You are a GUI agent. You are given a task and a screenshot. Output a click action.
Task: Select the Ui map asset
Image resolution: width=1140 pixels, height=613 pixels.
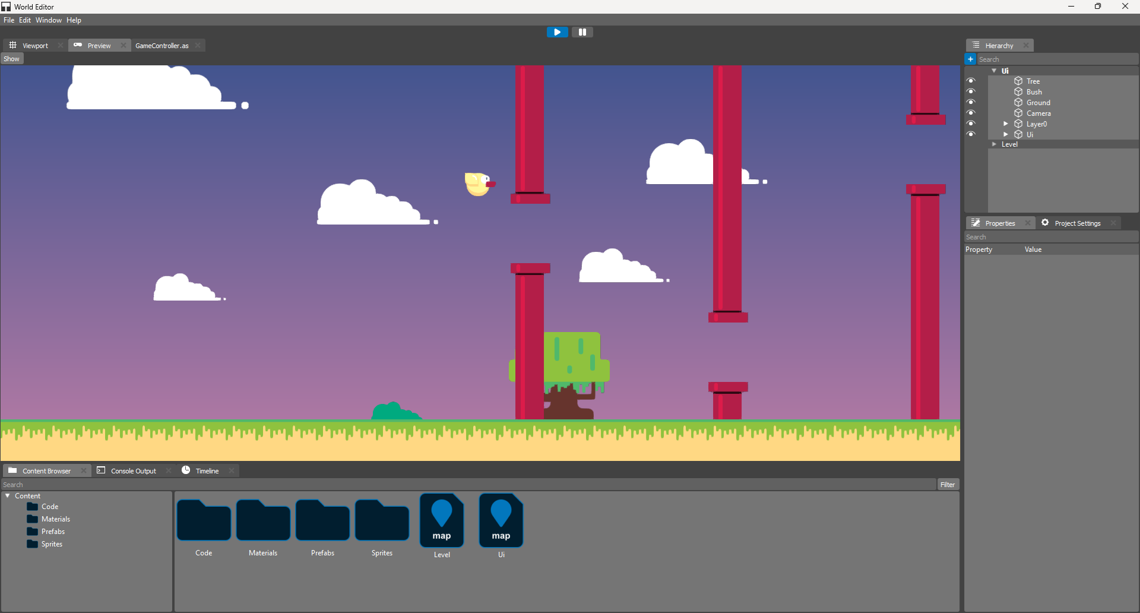501,520
